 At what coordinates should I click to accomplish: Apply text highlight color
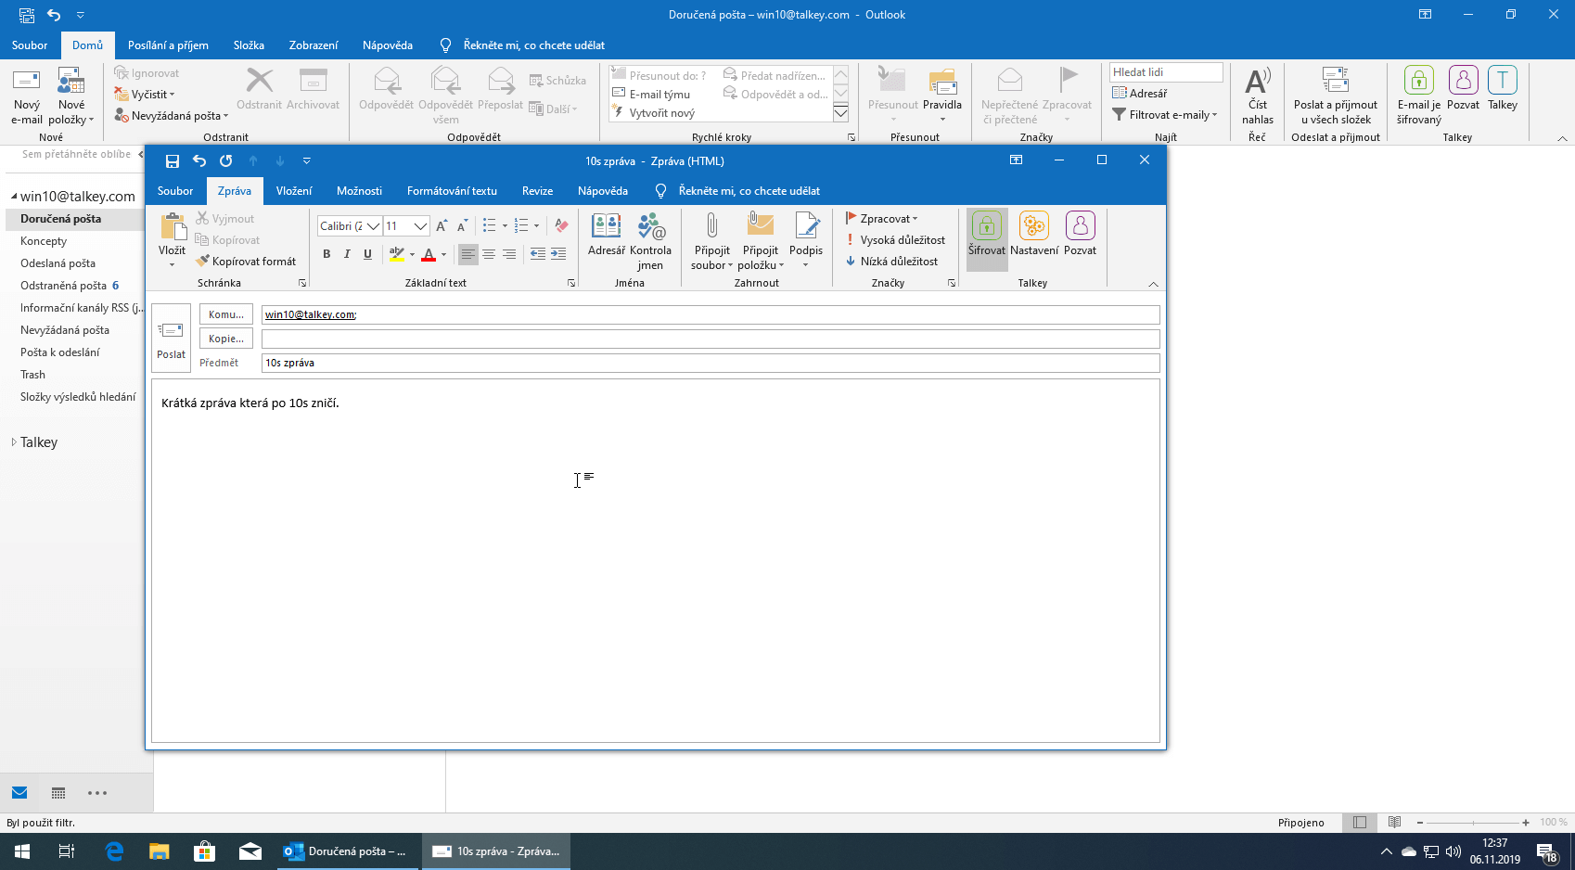pos(396,254)
